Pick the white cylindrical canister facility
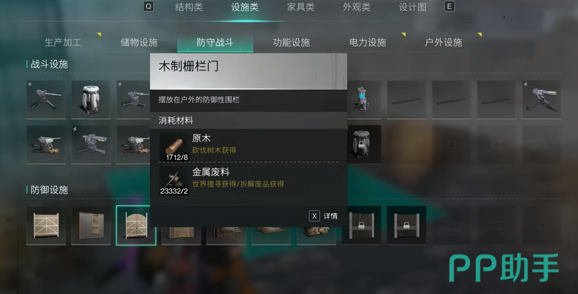Image resolution: width=578 pixels, height=294 pixels. tap(91, 99)
